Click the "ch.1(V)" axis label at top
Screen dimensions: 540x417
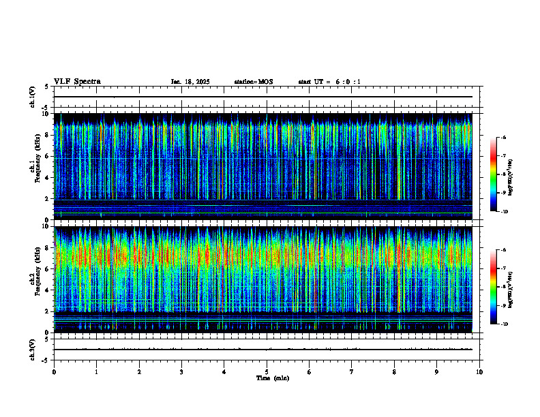coord(32,97)
